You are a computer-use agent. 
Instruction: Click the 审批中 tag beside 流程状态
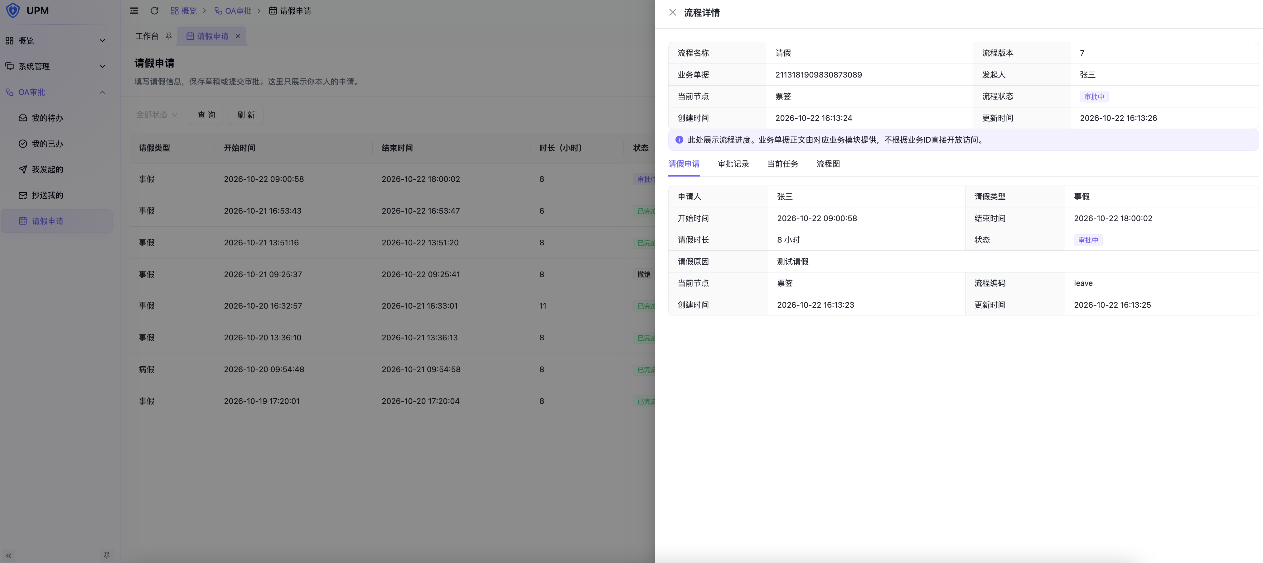(x=1094, y=97)
